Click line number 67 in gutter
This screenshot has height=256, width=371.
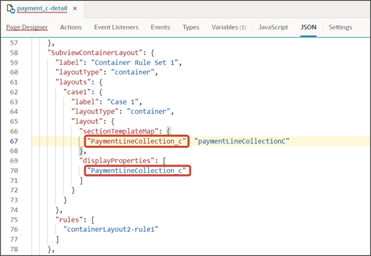pos(14,141)
